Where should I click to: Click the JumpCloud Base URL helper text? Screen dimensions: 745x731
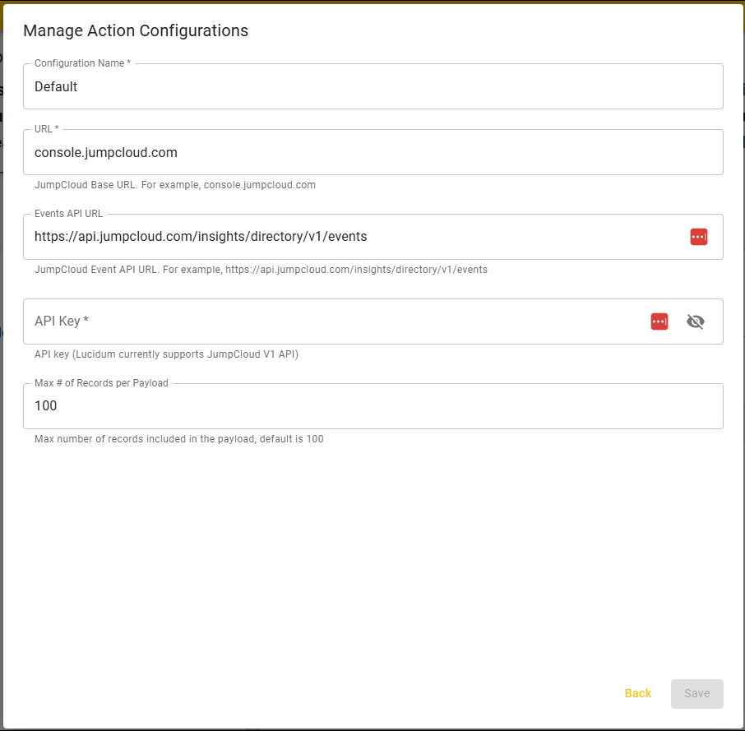coord(175,185)
